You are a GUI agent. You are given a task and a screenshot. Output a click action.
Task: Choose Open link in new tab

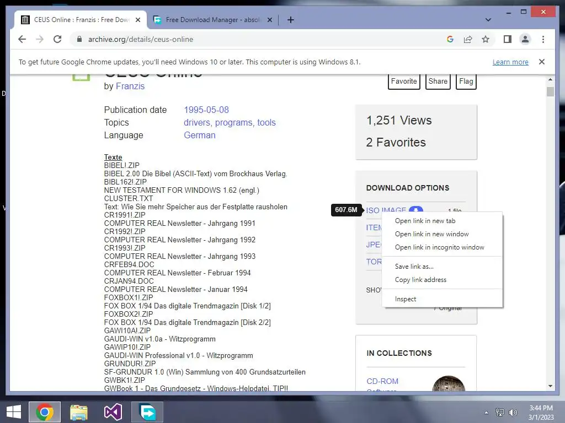coord(442,221)
